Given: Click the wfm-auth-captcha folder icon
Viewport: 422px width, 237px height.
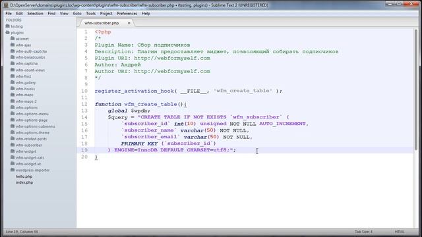Looking at the screenshot, I should 13,51.
